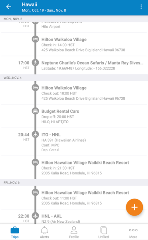This screenshot has width=148, height=240.
Task: Click bed icon for Hawaiian Village check in
Action: pos(36,162)
